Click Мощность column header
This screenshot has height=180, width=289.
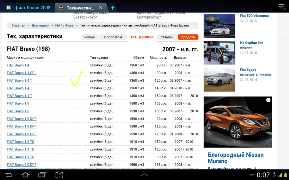click(x=158, y=58)
